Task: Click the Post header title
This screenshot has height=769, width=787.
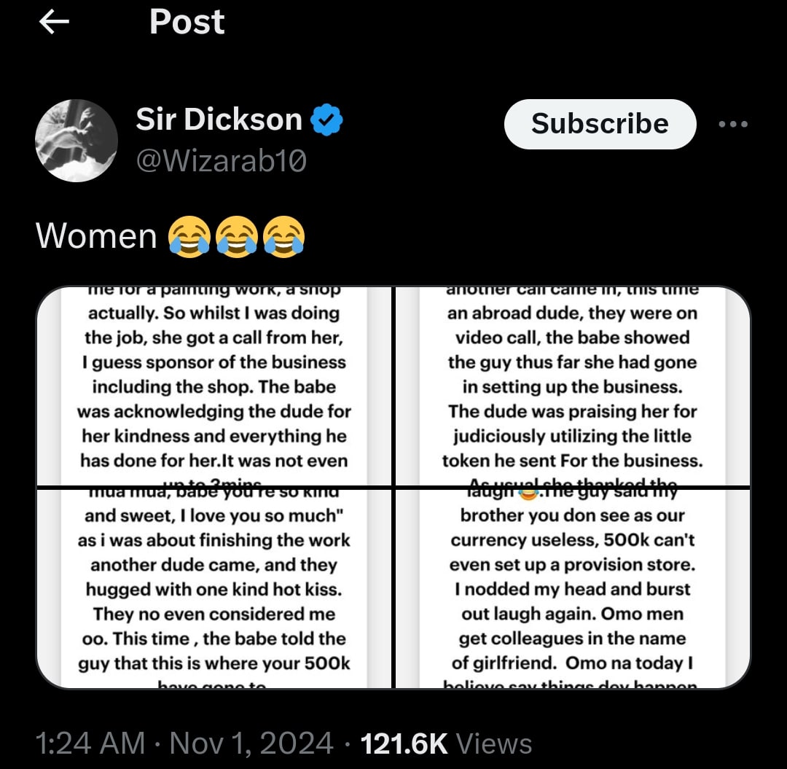Action: point(187,22)
